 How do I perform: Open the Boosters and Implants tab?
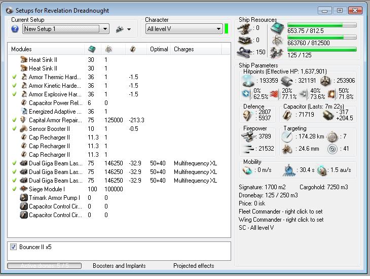119,266
